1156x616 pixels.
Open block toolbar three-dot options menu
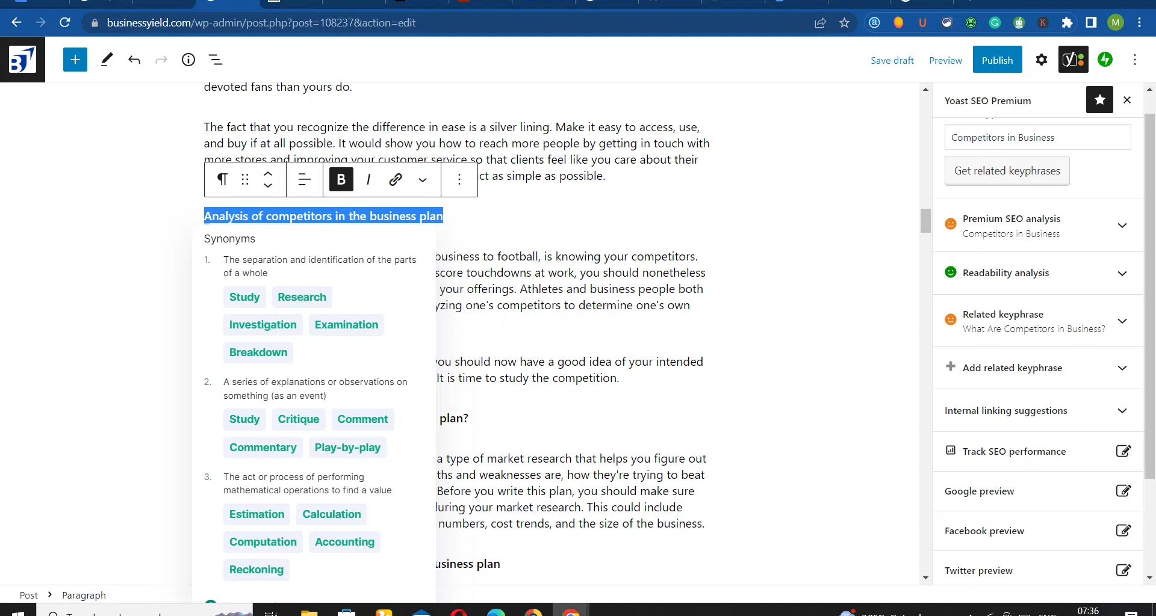point(459,179)
